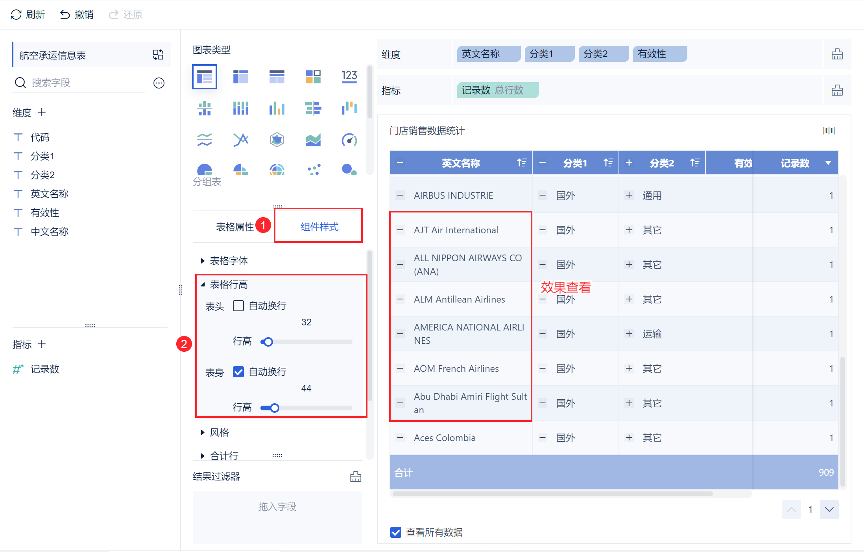Open the 记录数 总行数 metric tag

[x=498, y=90]
